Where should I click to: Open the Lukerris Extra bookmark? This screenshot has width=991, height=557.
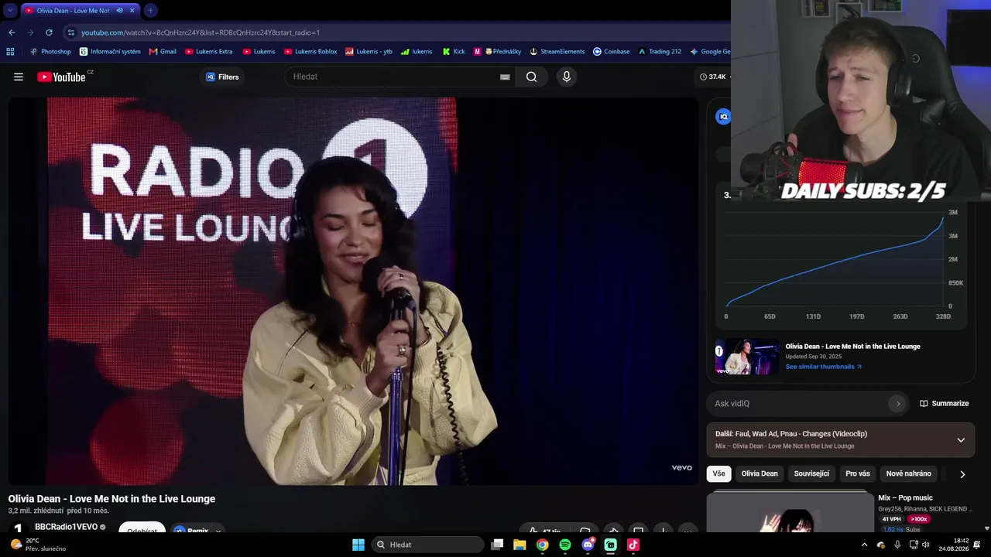208,52
